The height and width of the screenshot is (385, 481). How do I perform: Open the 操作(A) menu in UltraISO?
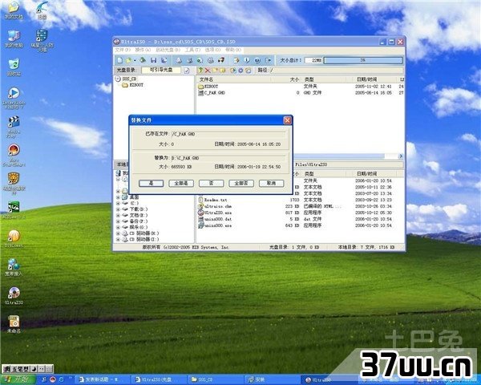coord(143,50)
